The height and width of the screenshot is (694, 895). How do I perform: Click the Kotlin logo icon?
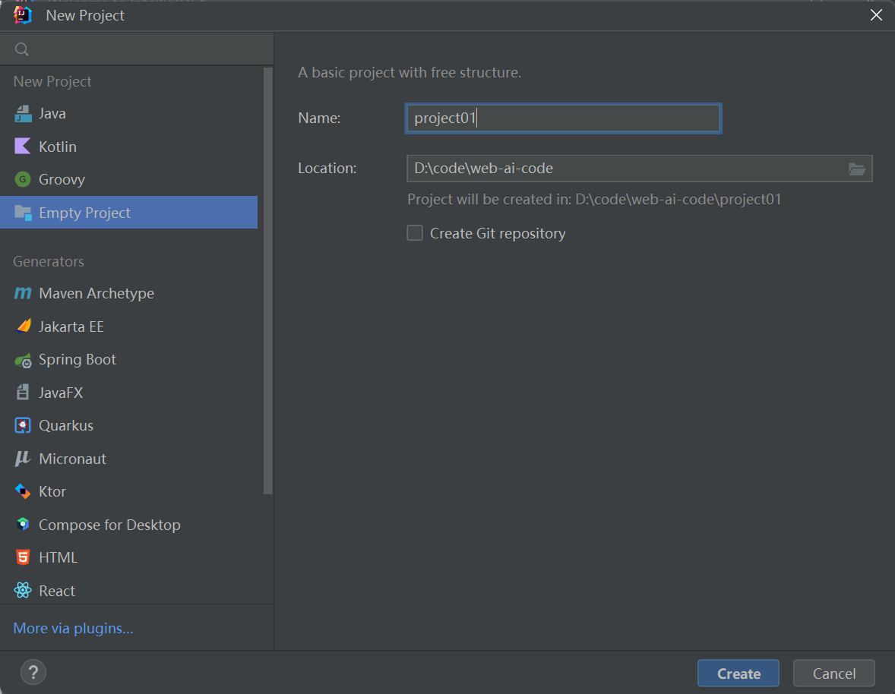(x=23, y=147)
